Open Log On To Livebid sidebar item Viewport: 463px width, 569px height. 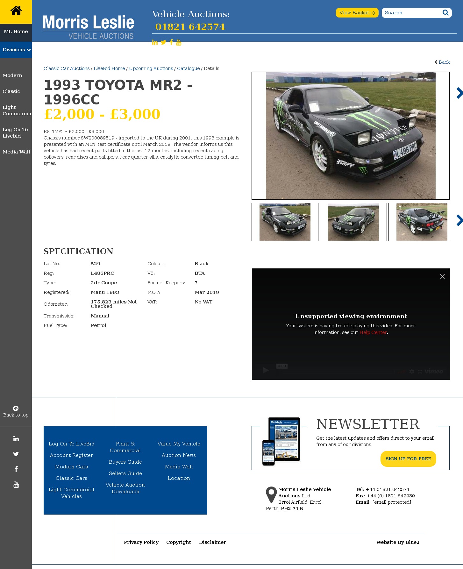pyautogui.click(x=15, y=133)
